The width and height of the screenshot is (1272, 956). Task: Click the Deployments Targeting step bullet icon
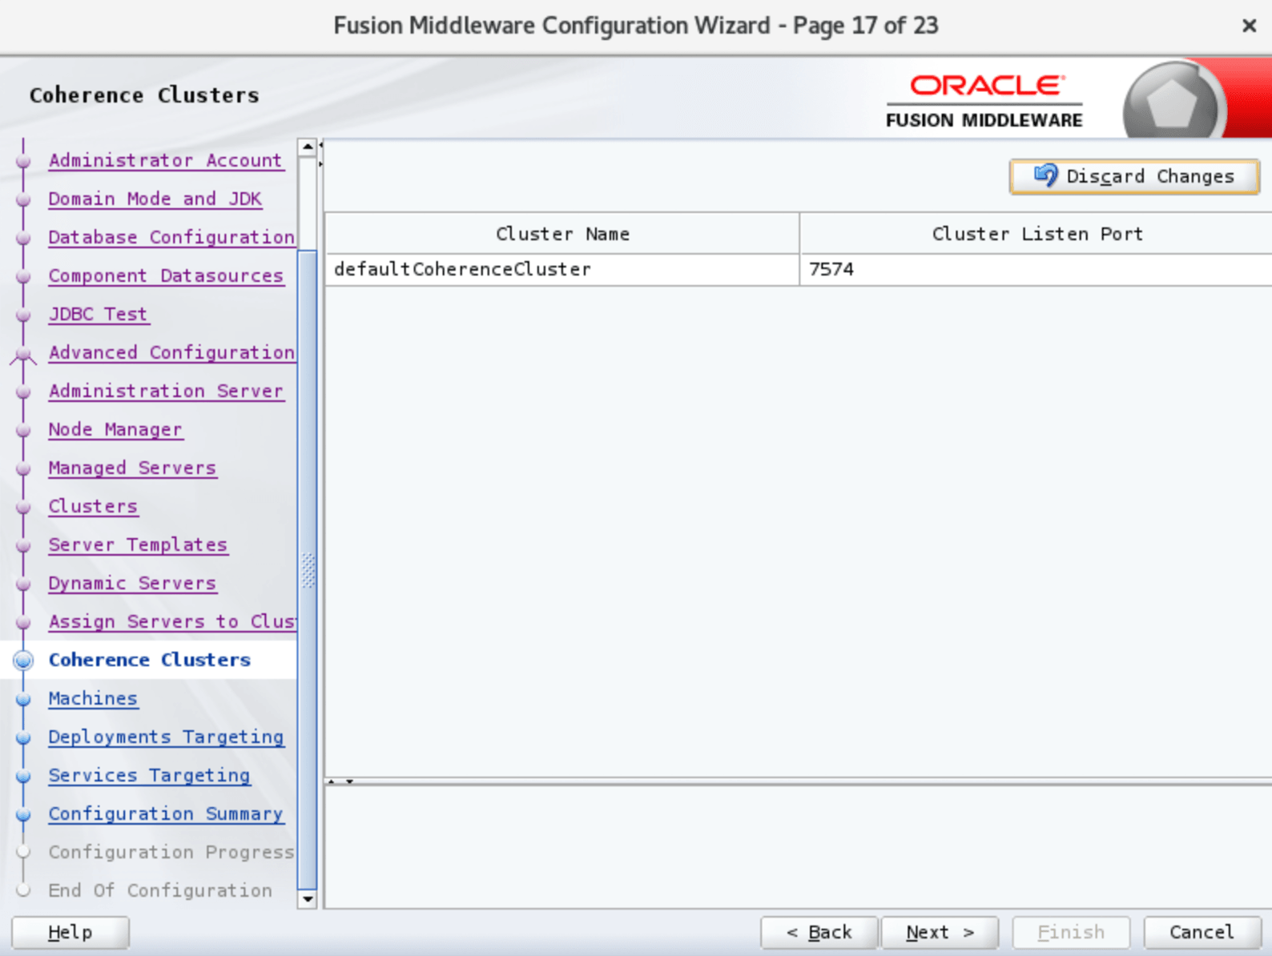click(x=23, y=737)
